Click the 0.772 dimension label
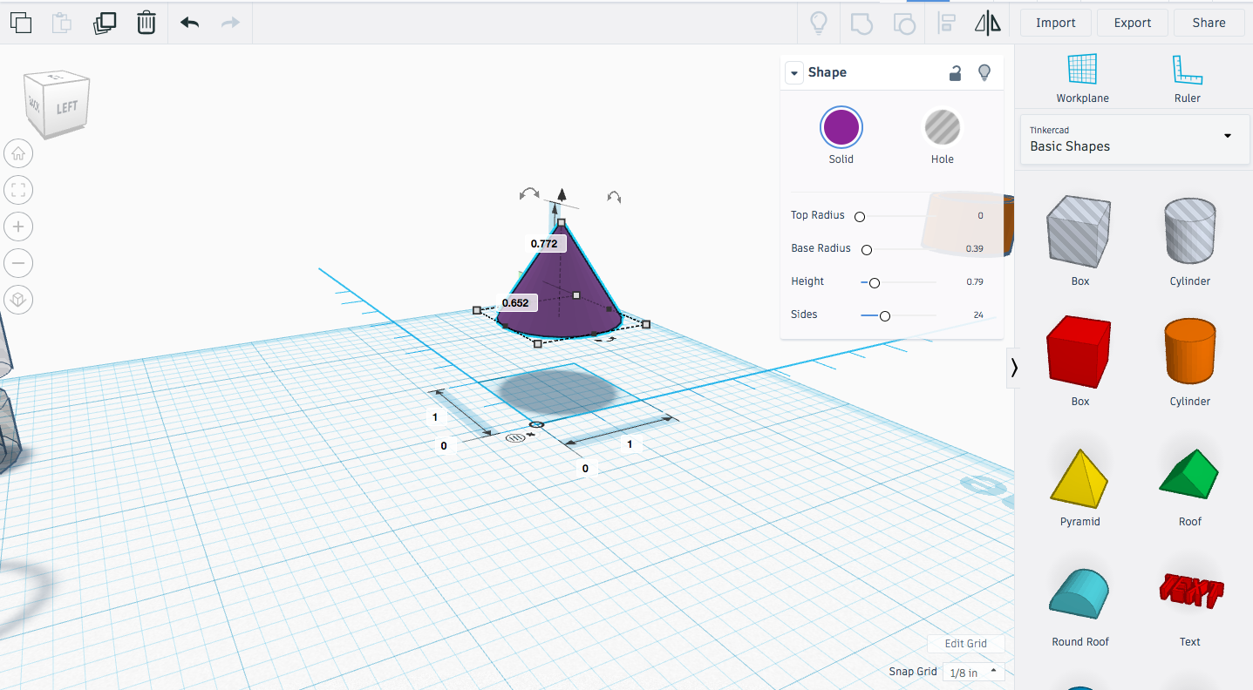The height and width of the screenshot is (690, 1253). point(544,244)
